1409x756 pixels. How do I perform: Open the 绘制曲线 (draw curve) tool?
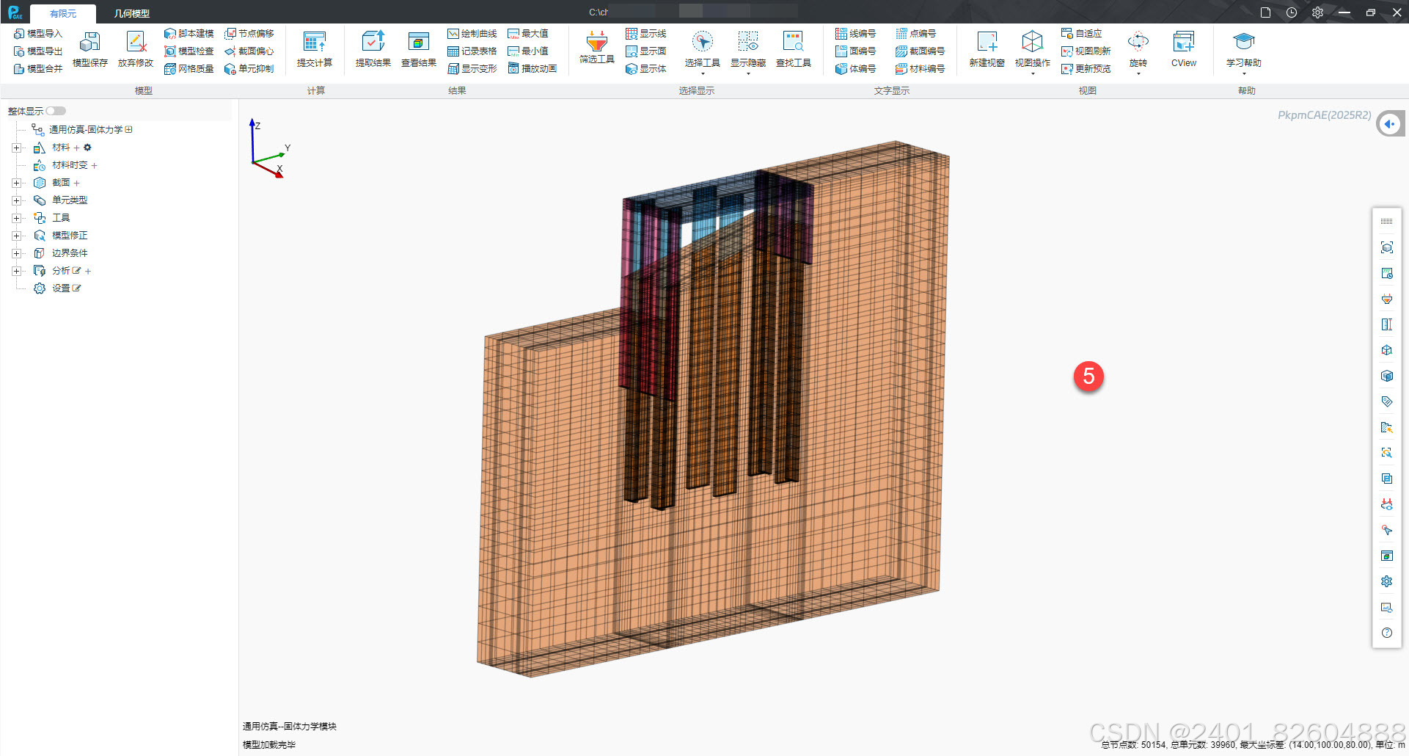(473, 32)
